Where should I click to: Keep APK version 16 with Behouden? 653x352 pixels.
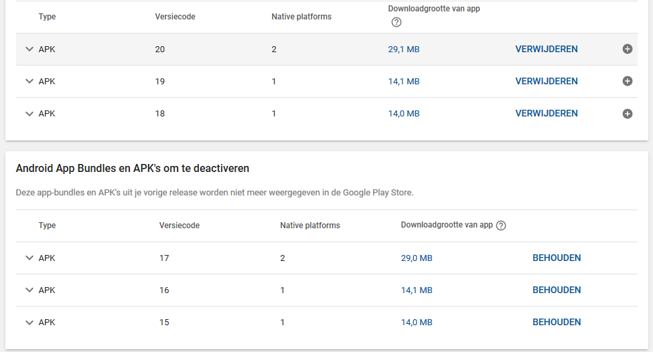[x=557, y=290]
